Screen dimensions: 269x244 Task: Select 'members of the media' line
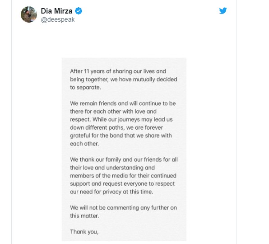point(123,176)
